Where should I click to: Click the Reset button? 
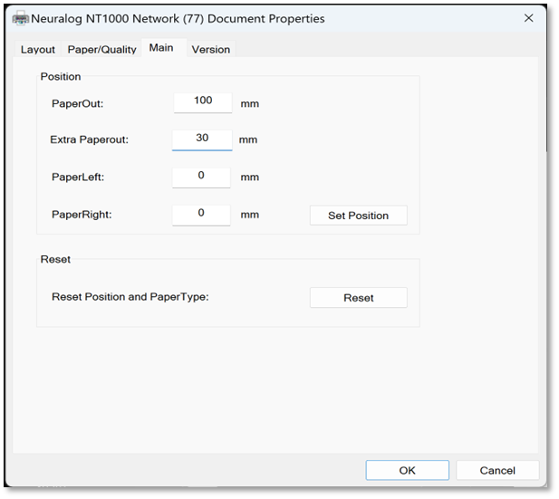(358, 298)
